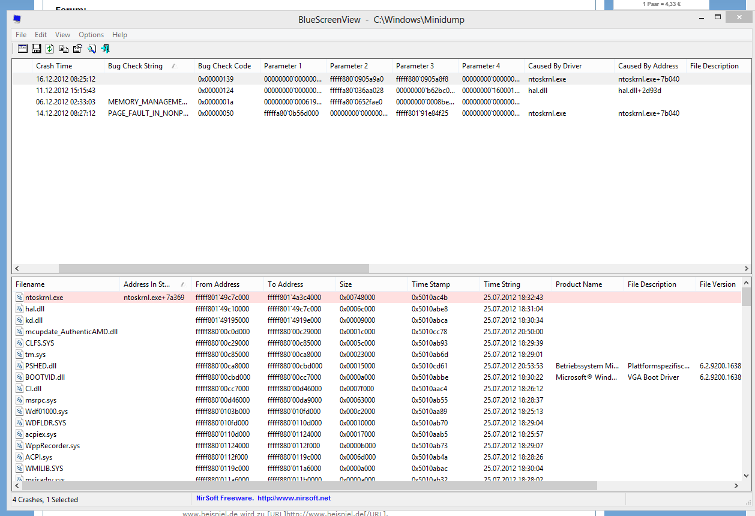The image size is (755, 516).
Task: Click Copy Selected Items toolbar icon
Action: tap(64, 49)
